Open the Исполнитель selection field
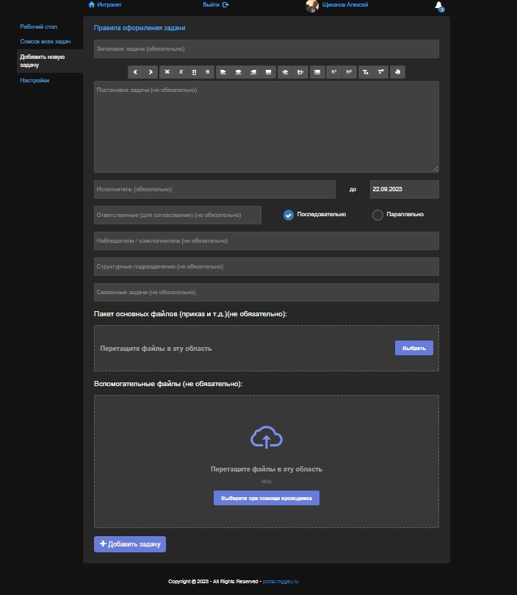The width and height of the screenshot is (517, 595). pos(214,189)
